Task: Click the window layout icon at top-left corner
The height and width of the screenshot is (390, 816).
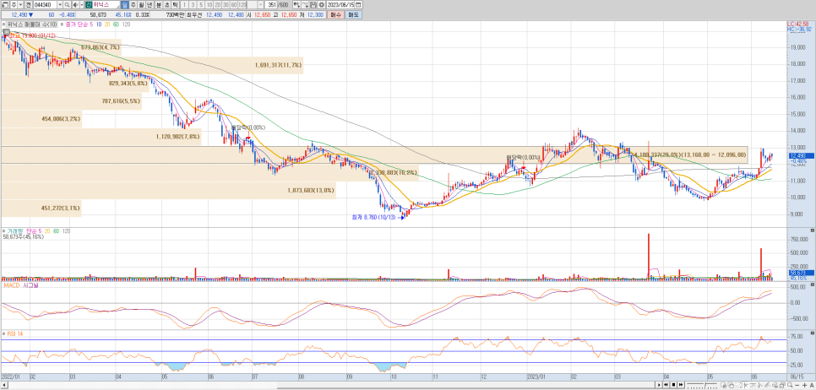Action: coord(5,5)
